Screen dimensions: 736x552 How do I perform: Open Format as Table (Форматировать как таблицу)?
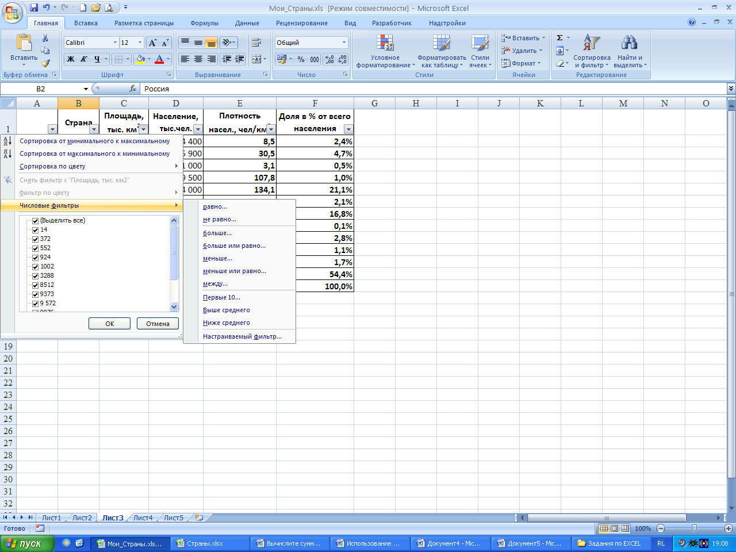click(442, 51)
